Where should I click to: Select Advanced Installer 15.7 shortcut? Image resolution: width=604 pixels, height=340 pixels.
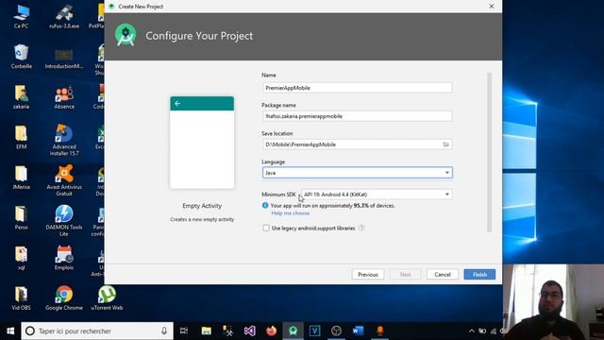click(64, 140)
